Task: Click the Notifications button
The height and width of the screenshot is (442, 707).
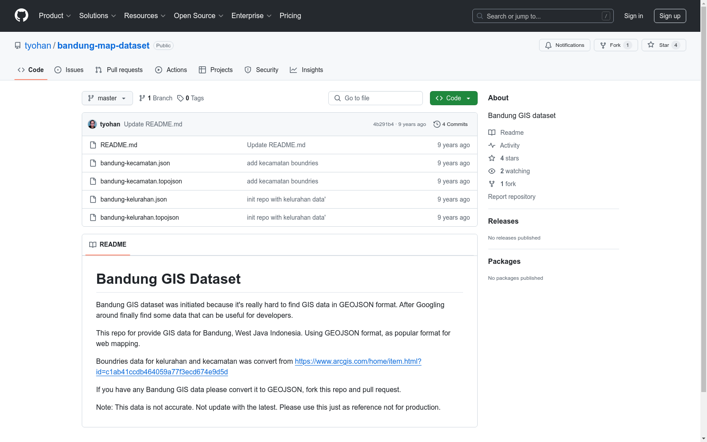Action: [x=565, y=45]
